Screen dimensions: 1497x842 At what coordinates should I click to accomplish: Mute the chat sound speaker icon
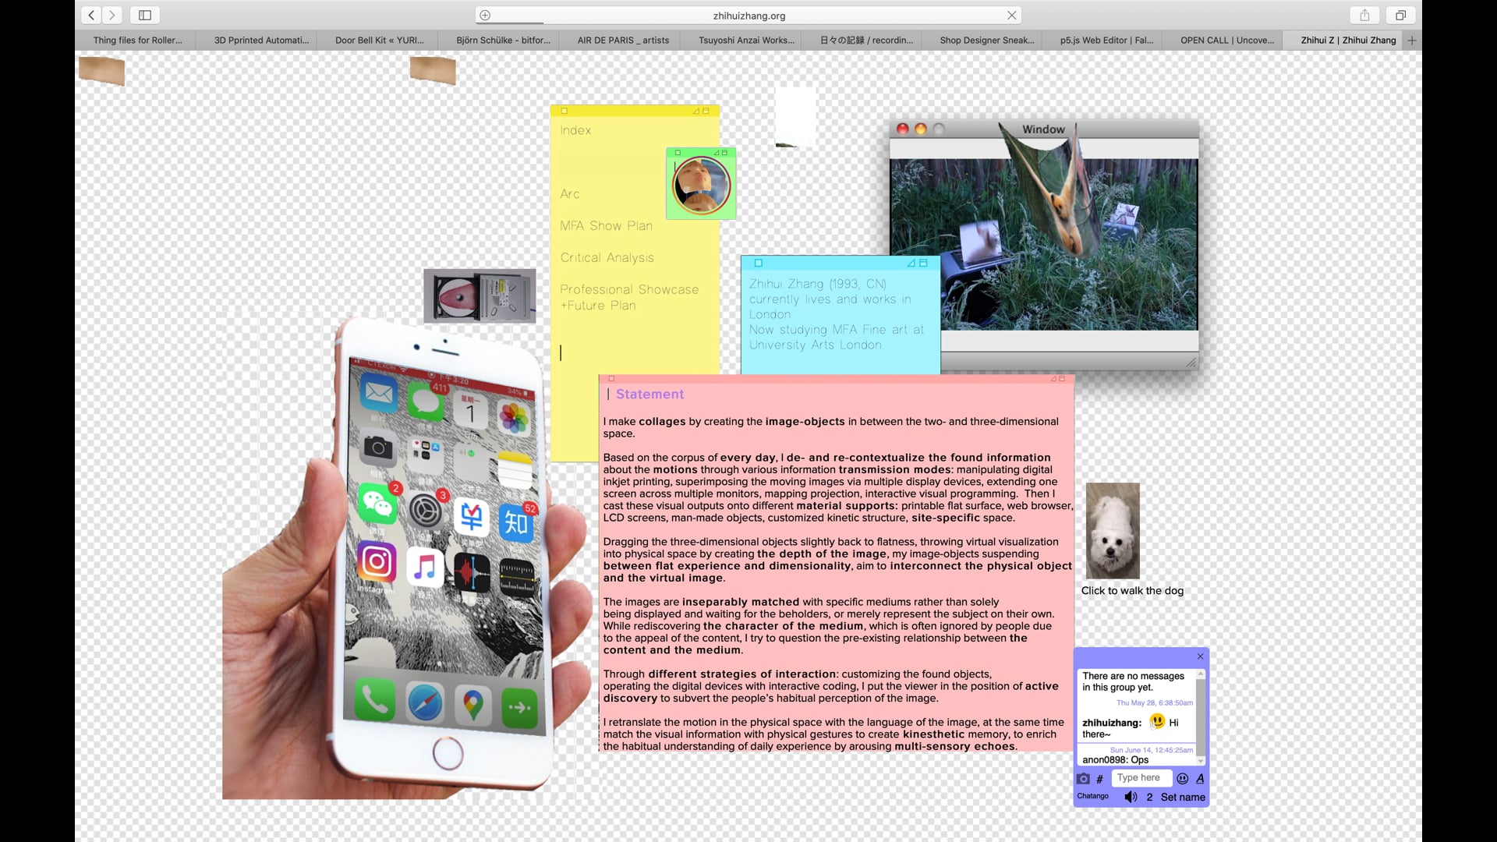tap(1131, 797)
